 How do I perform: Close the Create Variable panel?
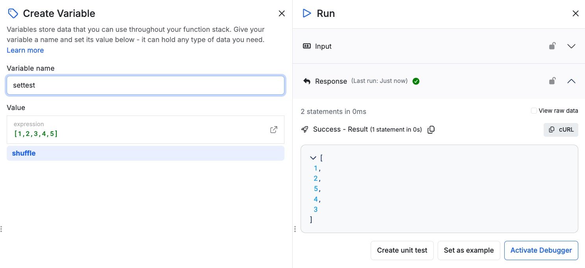[x=282, y=13]
